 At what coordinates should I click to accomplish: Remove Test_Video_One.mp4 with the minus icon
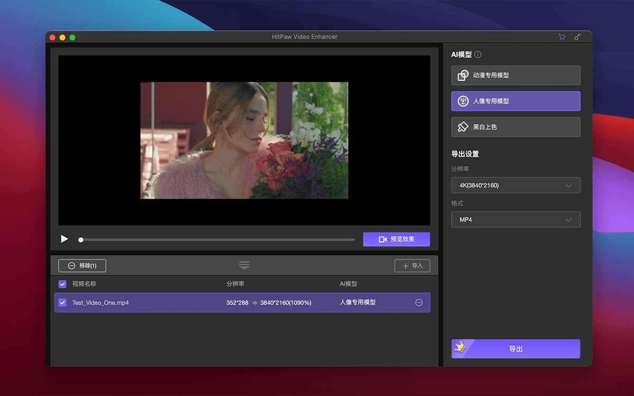[419, 303]
